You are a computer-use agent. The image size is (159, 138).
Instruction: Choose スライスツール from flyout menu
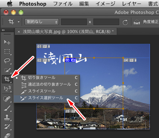click(47, 91)
